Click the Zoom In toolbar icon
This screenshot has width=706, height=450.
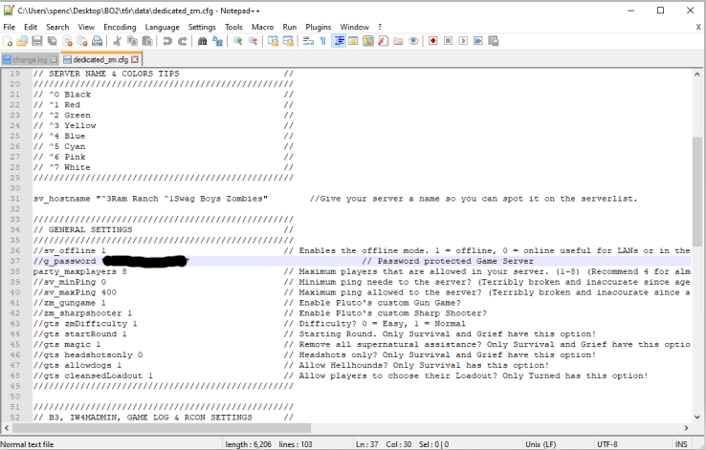[238, 41]
